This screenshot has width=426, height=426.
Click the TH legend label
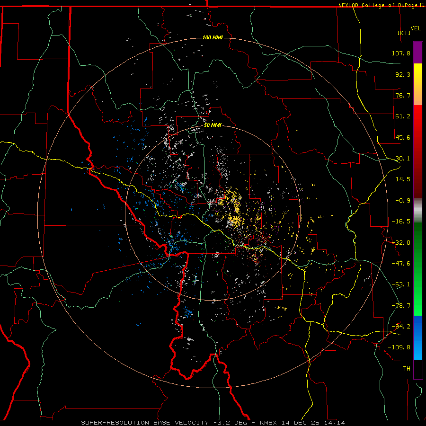click(x=407, y=369)
